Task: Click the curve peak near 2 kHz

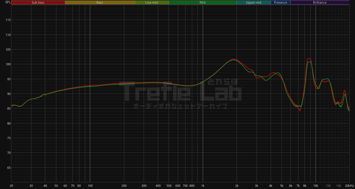Action: (234, 59)
